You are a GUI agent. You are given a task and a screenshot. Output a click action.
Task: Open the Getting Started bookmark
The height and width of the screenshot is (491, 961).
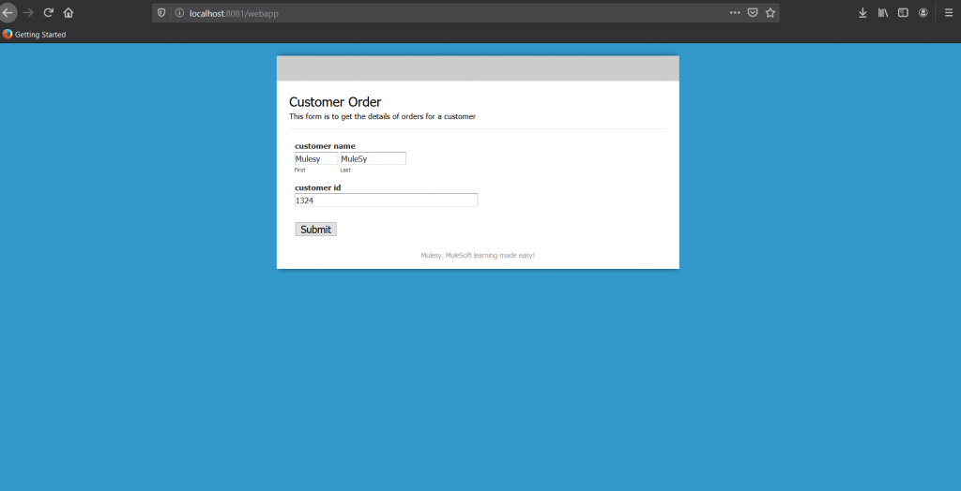(35, 35)
